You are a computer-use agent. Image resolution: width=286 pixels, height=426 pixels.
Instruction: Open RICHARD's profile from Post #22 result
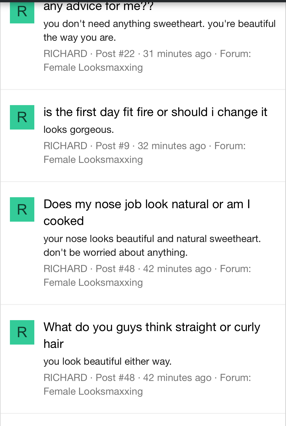[x=65, y=54]
